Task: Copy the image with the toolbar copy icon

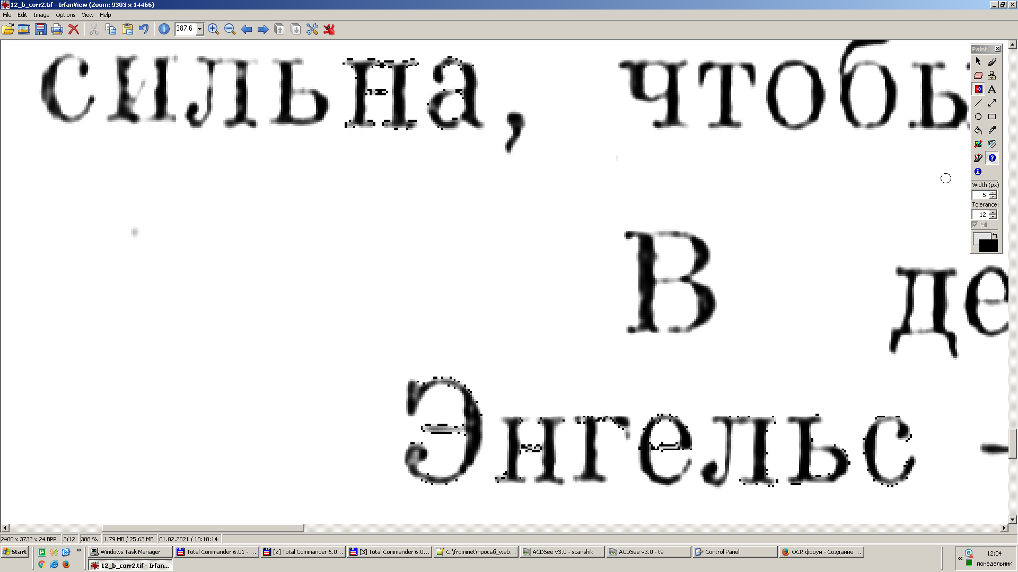Action: tap(111, 29)
